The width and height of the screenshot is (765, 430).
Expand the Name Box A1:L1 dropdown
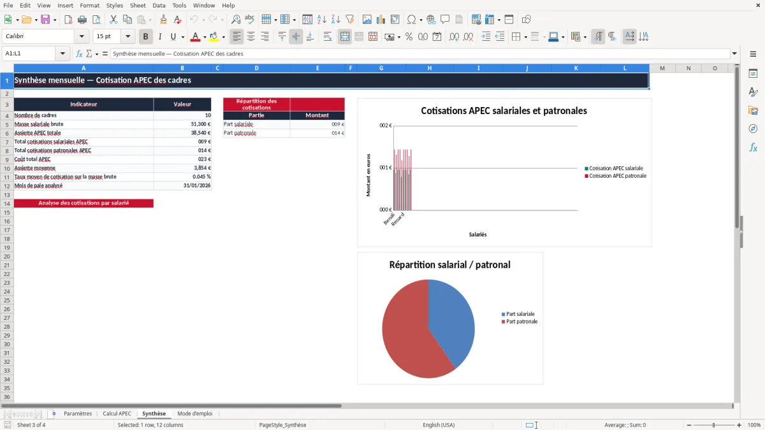[62, 54]
